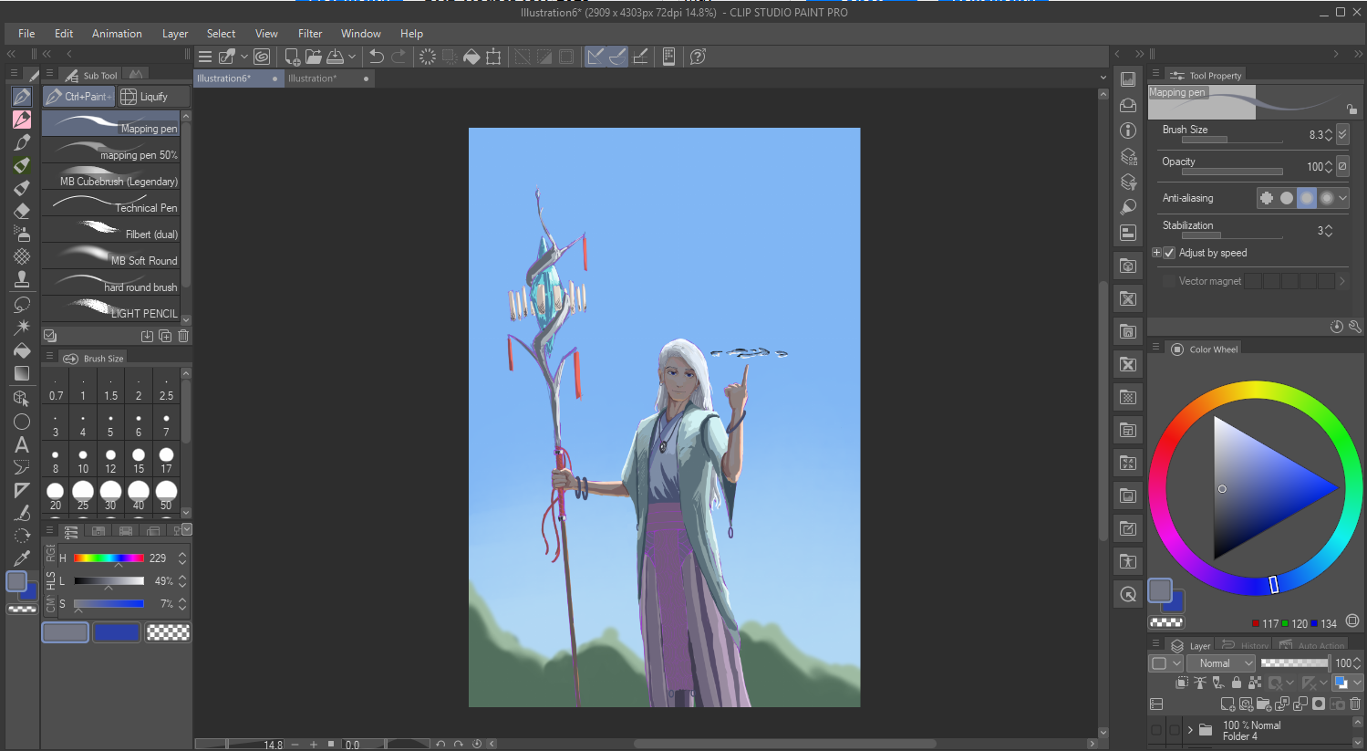Pick the Auto select magic wand tool

[x=22, y=327]
